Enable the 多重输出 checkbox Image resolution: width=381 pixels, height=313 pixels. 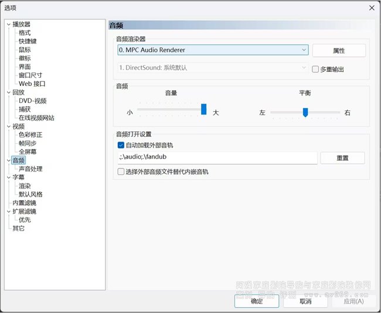coord(315,69)
